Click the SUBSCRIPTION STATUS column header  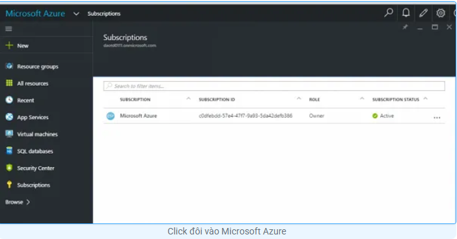click(x=396, y=99)
